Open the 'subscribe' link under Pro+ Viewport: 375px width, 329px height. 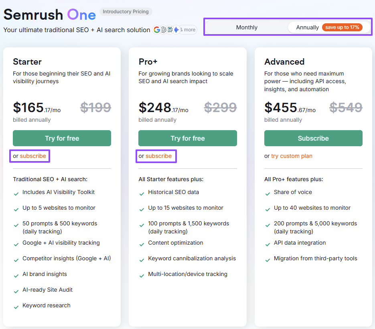[x=159, y=156]
